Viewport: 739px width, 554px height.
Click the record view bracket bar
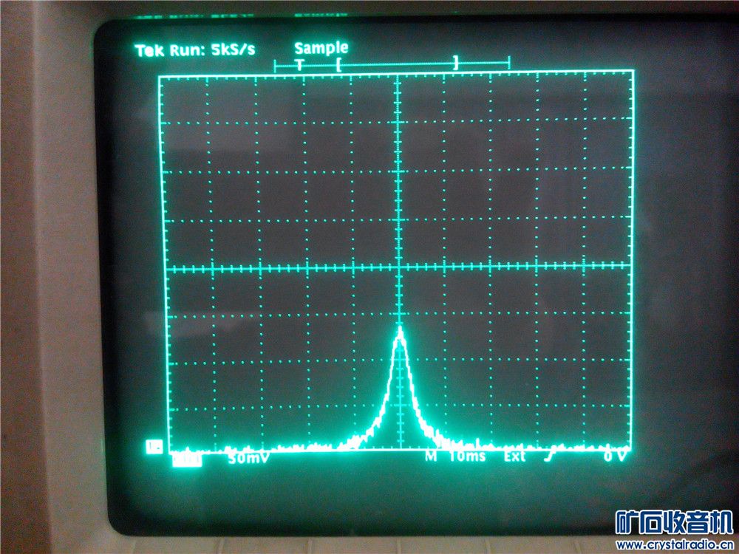392,64
